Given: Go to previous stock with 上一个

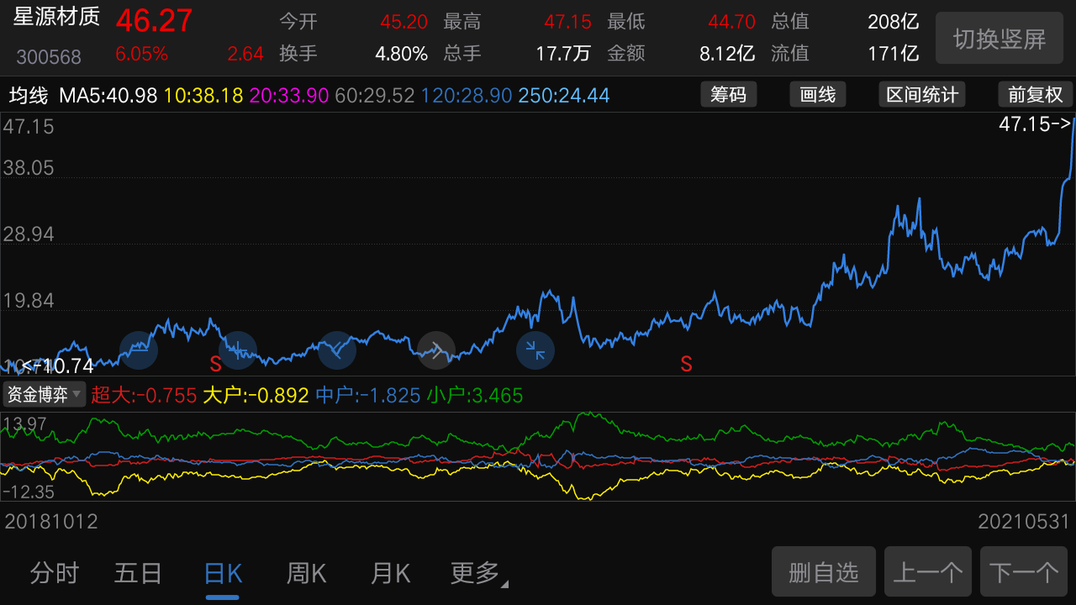Looking at the screenshot, I should point(928,572).
